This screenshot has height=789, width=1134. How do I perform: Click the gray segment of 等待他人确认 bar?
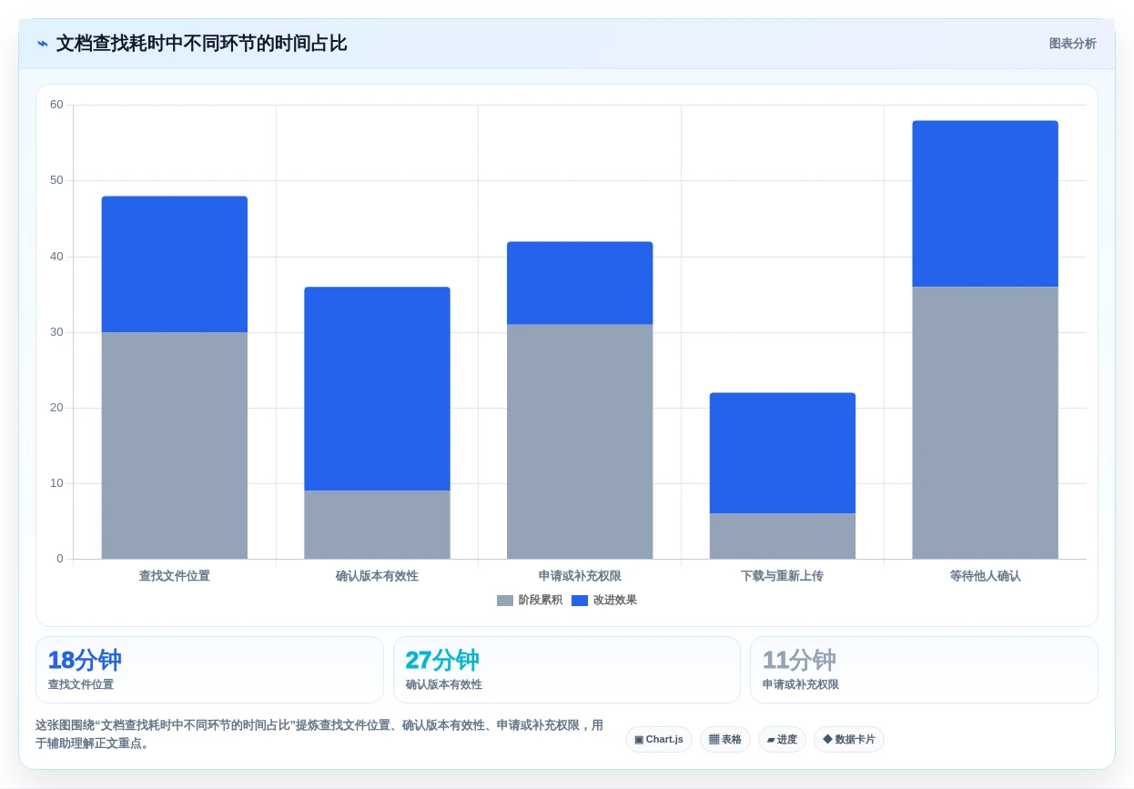pyautogui.click(x=986, y=423)
